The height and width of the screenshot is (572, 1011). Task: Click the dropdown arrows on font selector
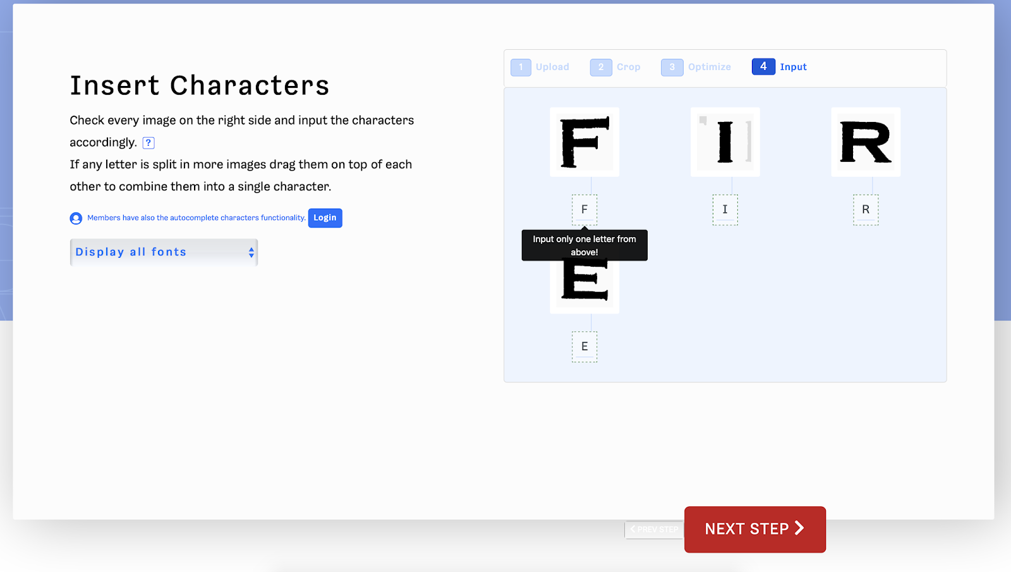tap(251, 252)
